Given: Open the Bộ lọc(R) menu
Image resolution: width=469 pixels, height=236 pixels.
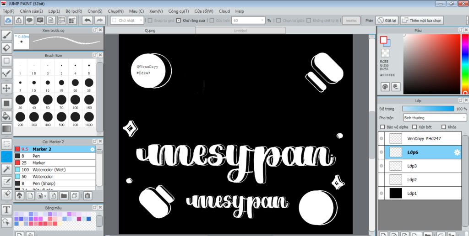Looking at the screenshot, I should (74, 11).
